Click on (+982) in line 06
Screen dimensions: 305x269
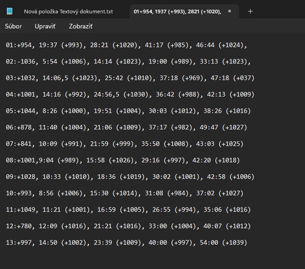tap(181, 127)
